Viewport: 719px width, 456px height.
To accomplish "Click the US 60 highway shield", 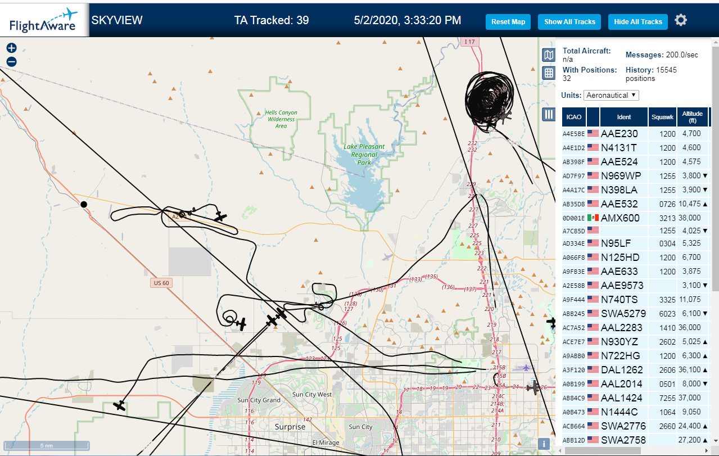I will pyautogui.click(x=161, y=283).
